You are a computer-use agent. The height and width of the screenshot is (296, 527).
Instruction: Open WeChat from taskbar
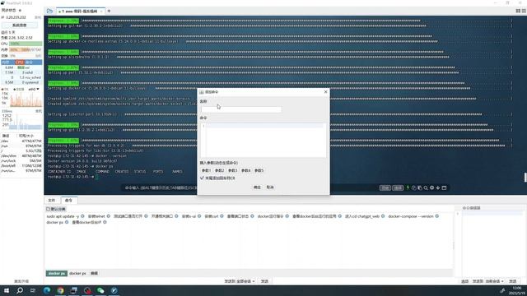[100, 290]
